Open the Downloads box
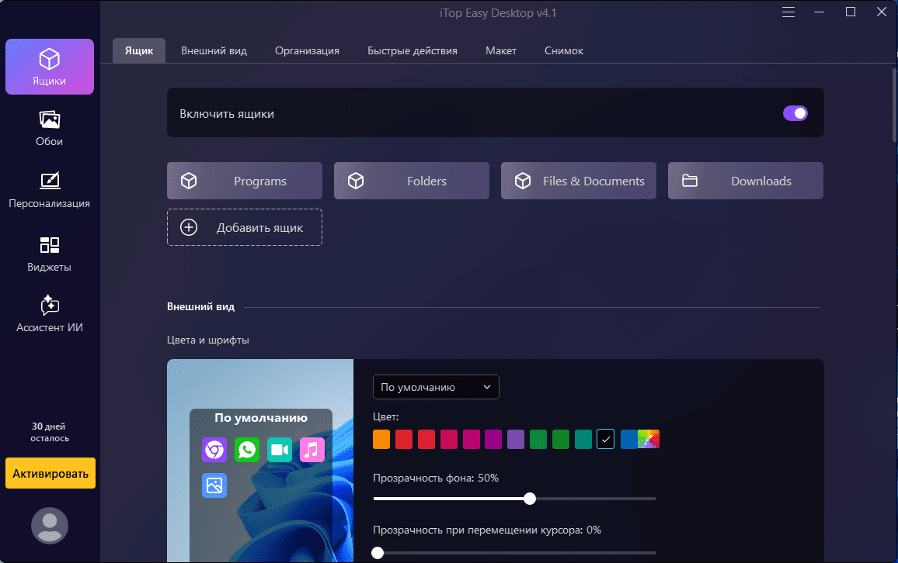The width and height of the screenshot is (898, 563). pyautogui.click(x=746, y=181)
